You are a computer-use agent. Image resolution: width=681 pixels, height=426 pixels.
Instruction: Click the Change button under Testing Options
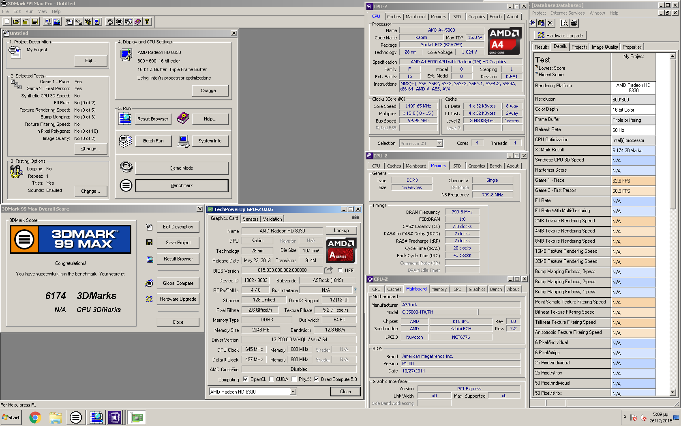(91, 191)
